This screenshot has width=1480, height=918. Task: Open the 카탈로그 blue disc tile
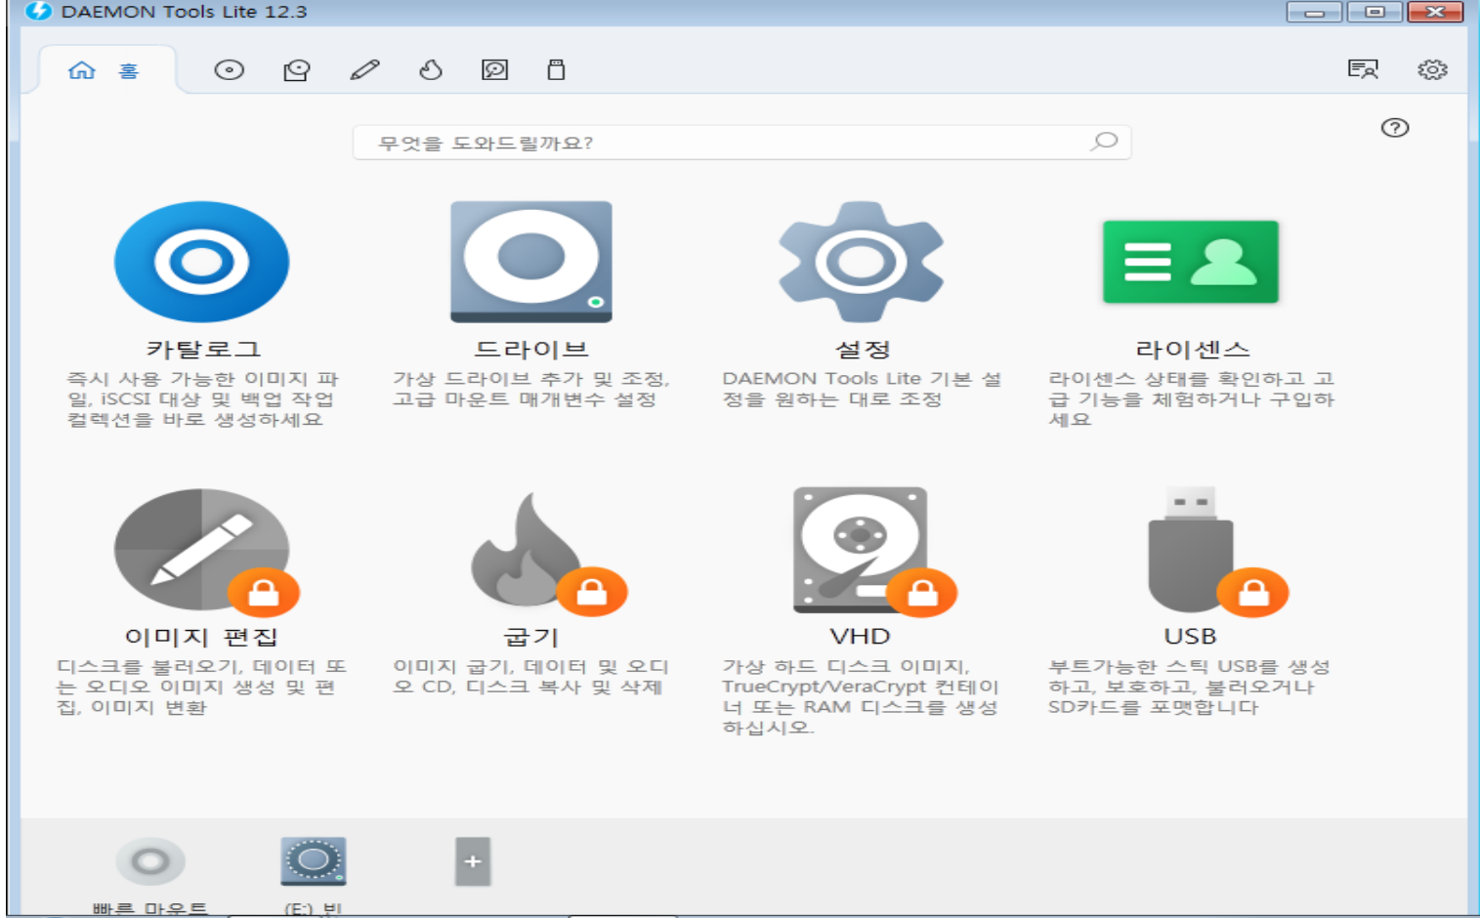tap(202, 262)
